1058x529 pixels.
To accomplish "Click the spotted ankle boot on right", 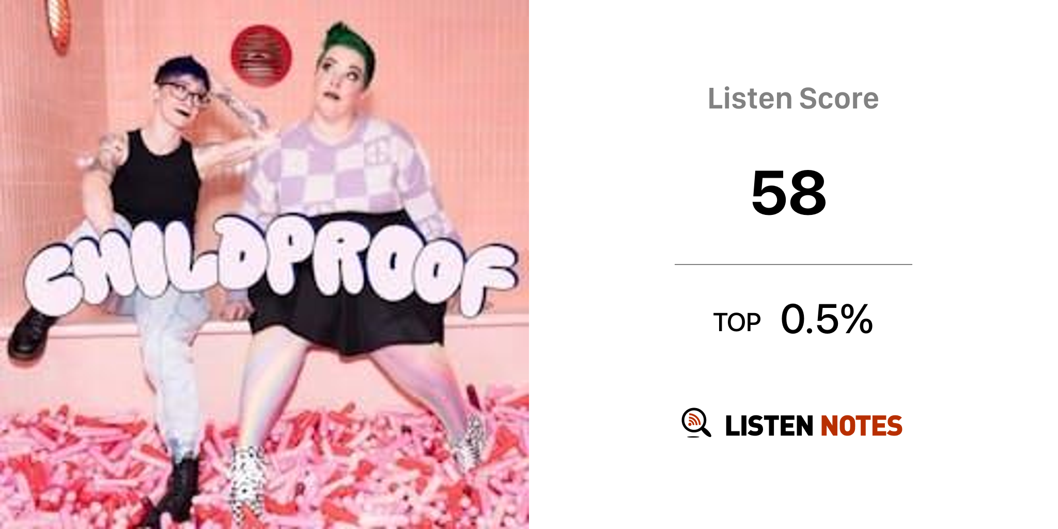I will (469, 443).
